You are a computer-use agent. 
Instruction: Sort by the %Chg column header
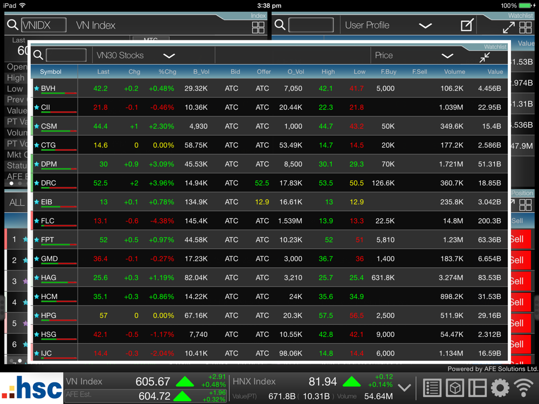tap(168, 72)
